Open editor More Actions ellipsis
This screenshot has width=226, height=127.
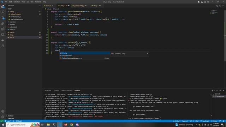coord(223,6)
